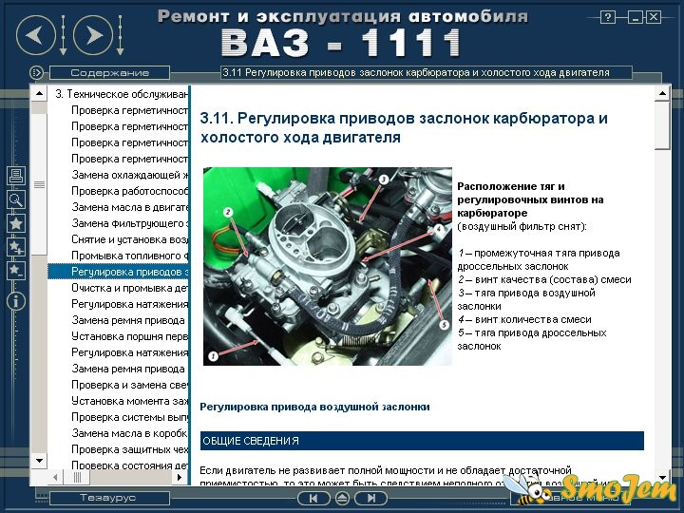Select 3. Техническое обслуживание tree heading
This screenshot has width=684, height=513.
[x=122, y=94]
